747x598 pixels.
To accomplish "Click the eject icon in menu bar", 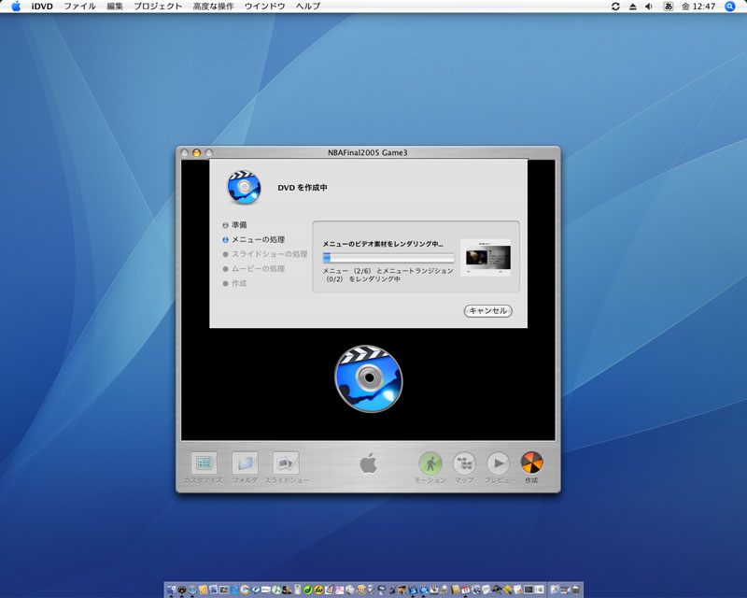I will (x=632, y=7).
